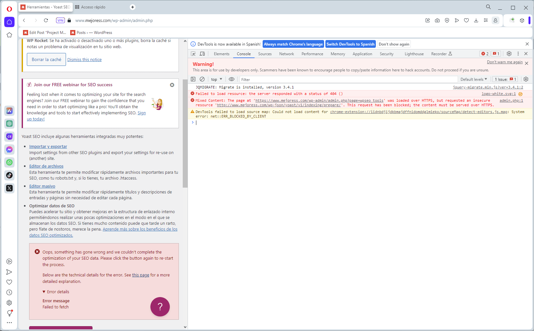Image resolution: width=534 pixels, height=331 pixels.
Task: Click Don't warn me again link
Action: [505, 62]
